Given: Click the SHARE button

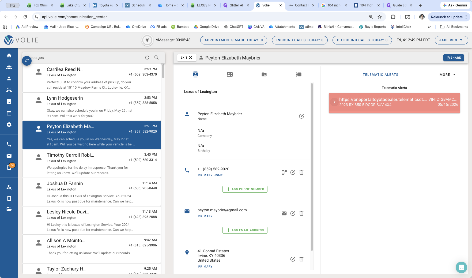Looking at the screenshot, I should [x=454, y=58].
